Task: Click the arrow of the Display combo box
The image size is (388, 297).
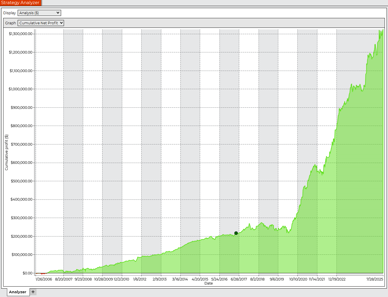Action: (x=58, y=13)
